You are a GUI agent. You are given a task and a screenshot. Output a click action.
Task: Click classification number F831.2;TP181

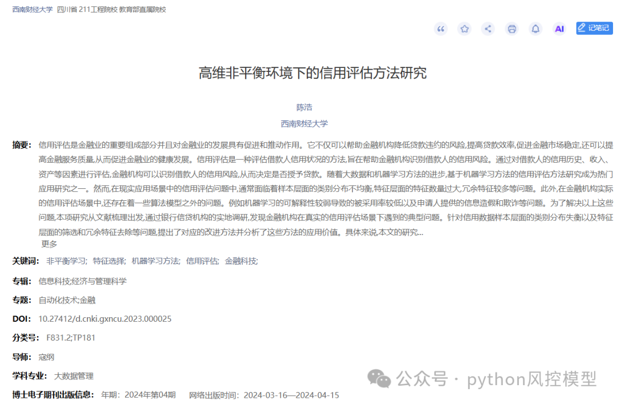coord(70,338)
